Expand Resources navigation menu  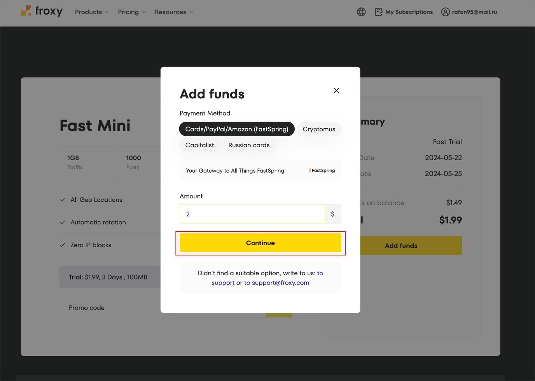pyautogui.click(x=174, y=12)
